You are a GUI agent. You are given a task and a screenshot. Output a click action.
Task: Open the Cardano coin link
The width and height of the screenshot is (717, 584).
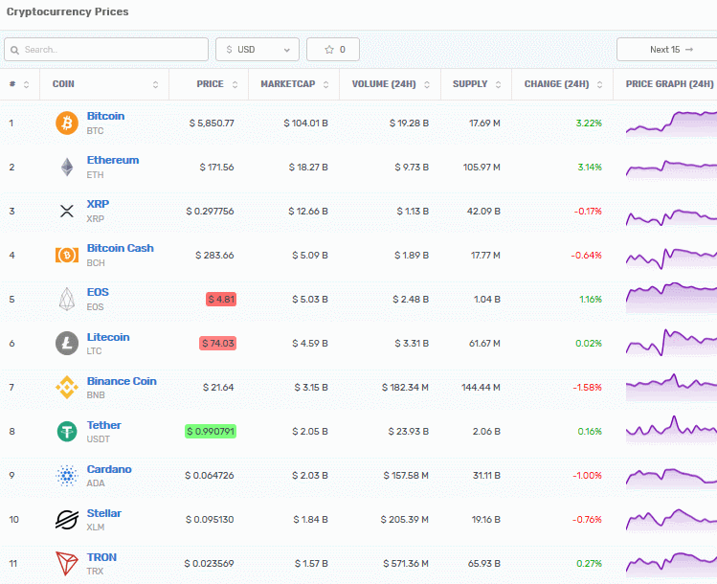tap(109, 469)
